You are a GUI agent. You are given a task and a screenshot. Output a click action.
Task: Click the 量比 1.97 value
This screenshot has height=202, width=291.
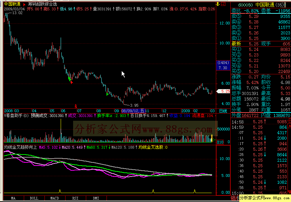pyautogui.click(x=286, y=104)
